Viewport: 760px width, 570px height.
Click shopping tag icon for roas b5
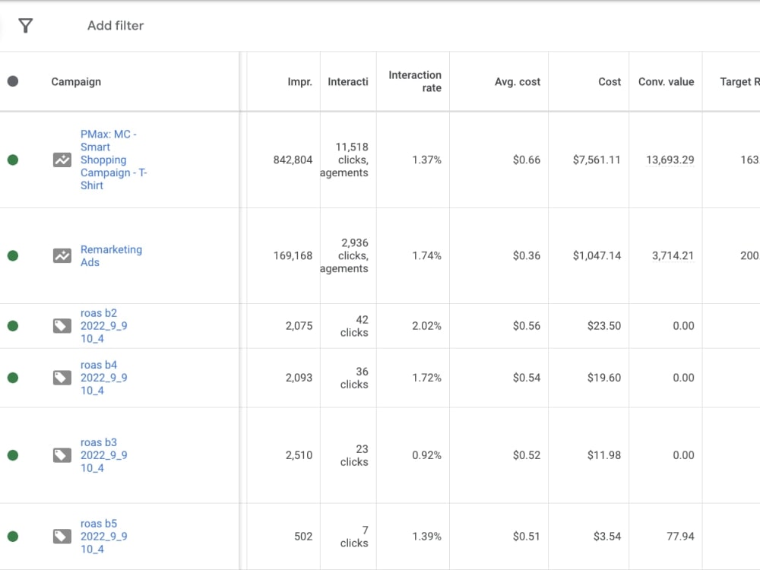point(62,537)
